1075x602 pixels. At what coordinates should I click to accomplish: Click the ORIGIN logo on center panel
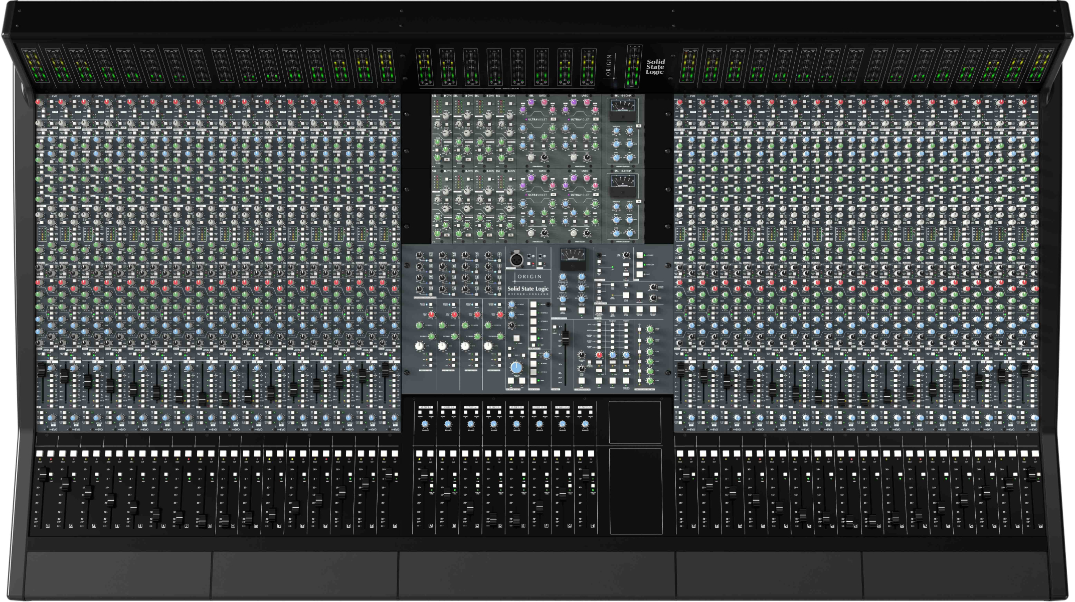pyautogui.click(x=529, y=276)
